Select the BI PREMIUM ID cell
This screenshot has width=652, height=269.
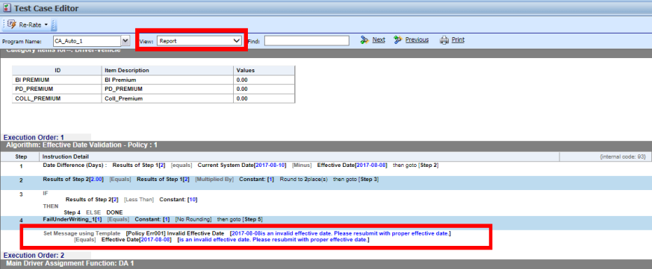[58, 80]
